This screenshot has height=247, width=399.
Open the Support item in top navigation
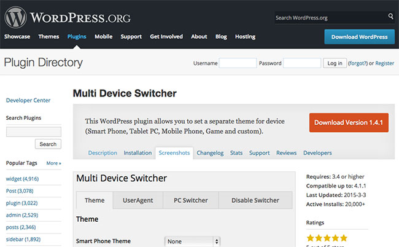click(131, 37)
